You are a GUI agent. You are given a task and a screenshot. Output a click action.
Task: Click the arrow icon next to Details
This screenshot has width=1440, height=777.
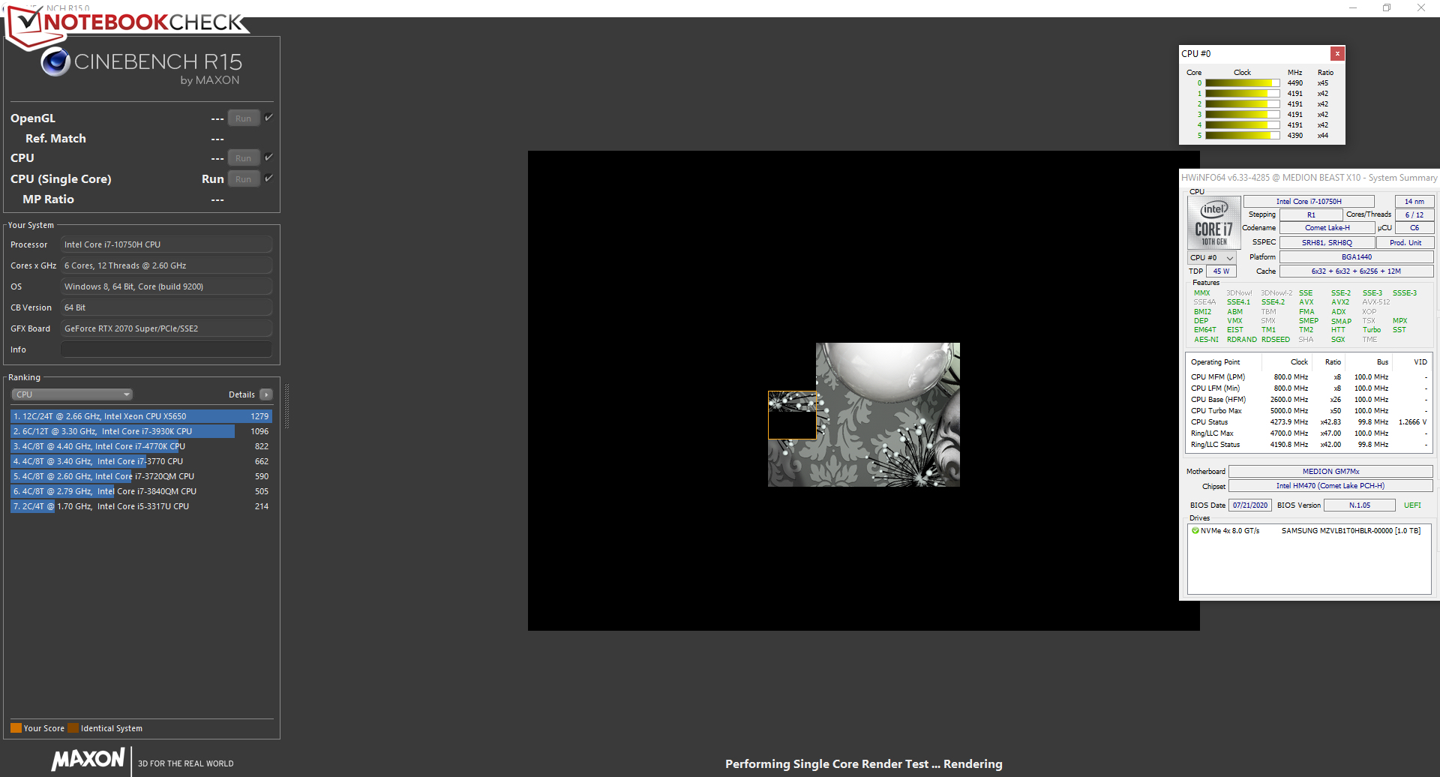pos(266,394)
